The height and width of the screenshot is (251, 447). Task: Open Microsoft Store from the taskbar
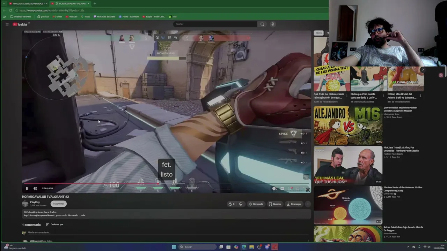coord(228,247)
